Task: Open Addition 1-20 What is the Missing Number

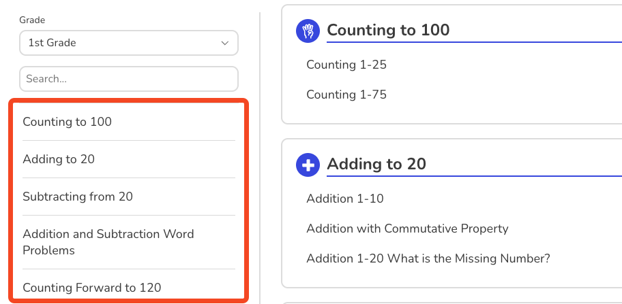Action: click(428, 258)
